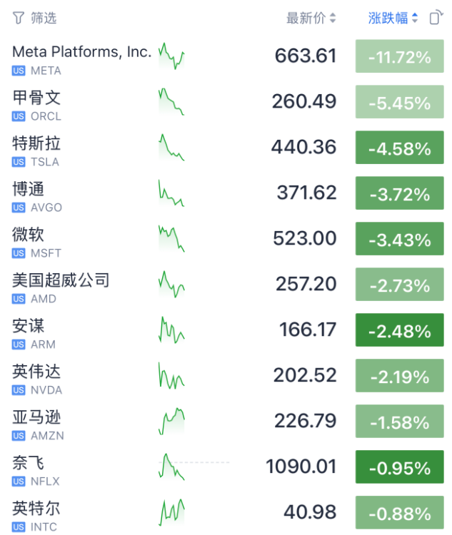Click the US market badge beside TSLA
Screen dimensions: 452x535
point(19,162)
